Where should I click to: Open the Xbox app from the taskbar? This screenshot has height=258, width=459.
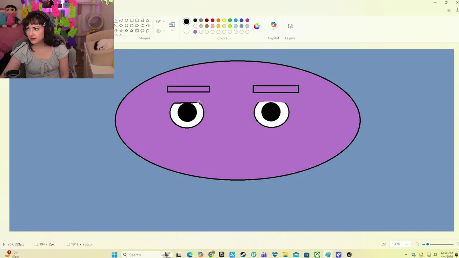click(317, 255)
